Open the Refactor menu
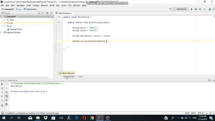 (x=45, y=5)
